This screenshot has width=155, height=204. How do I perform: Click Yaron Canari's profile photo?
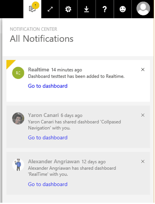18,118
